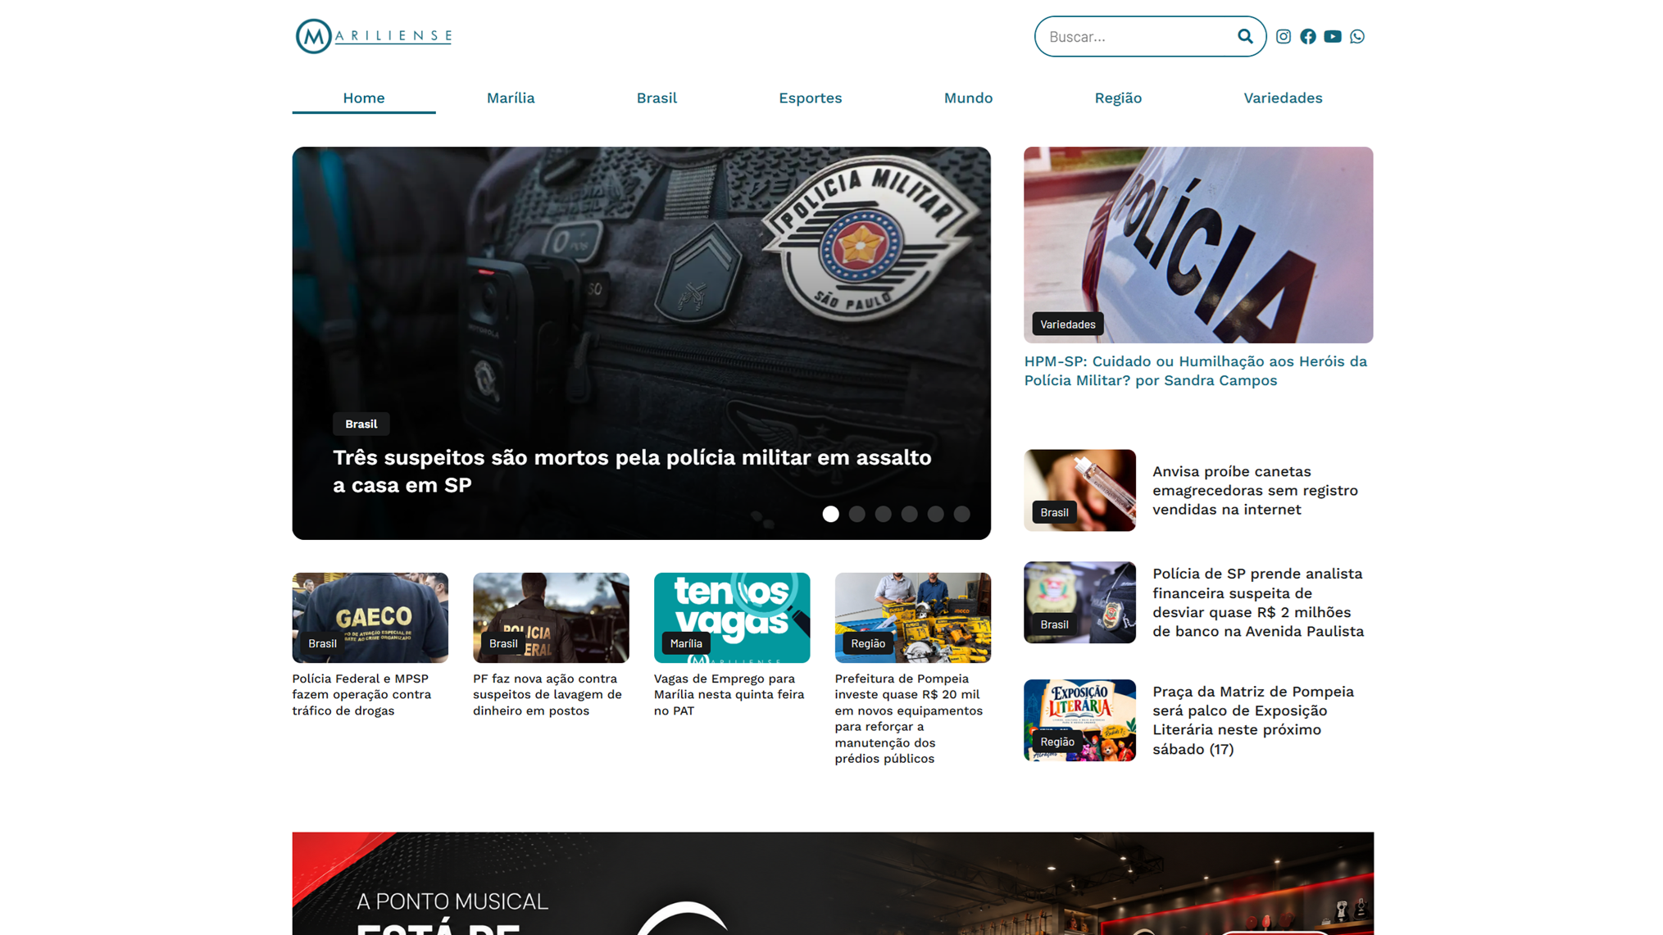Open the Facebook page icon
The width and height of the screenshot is (1663, 935).
1307,36
